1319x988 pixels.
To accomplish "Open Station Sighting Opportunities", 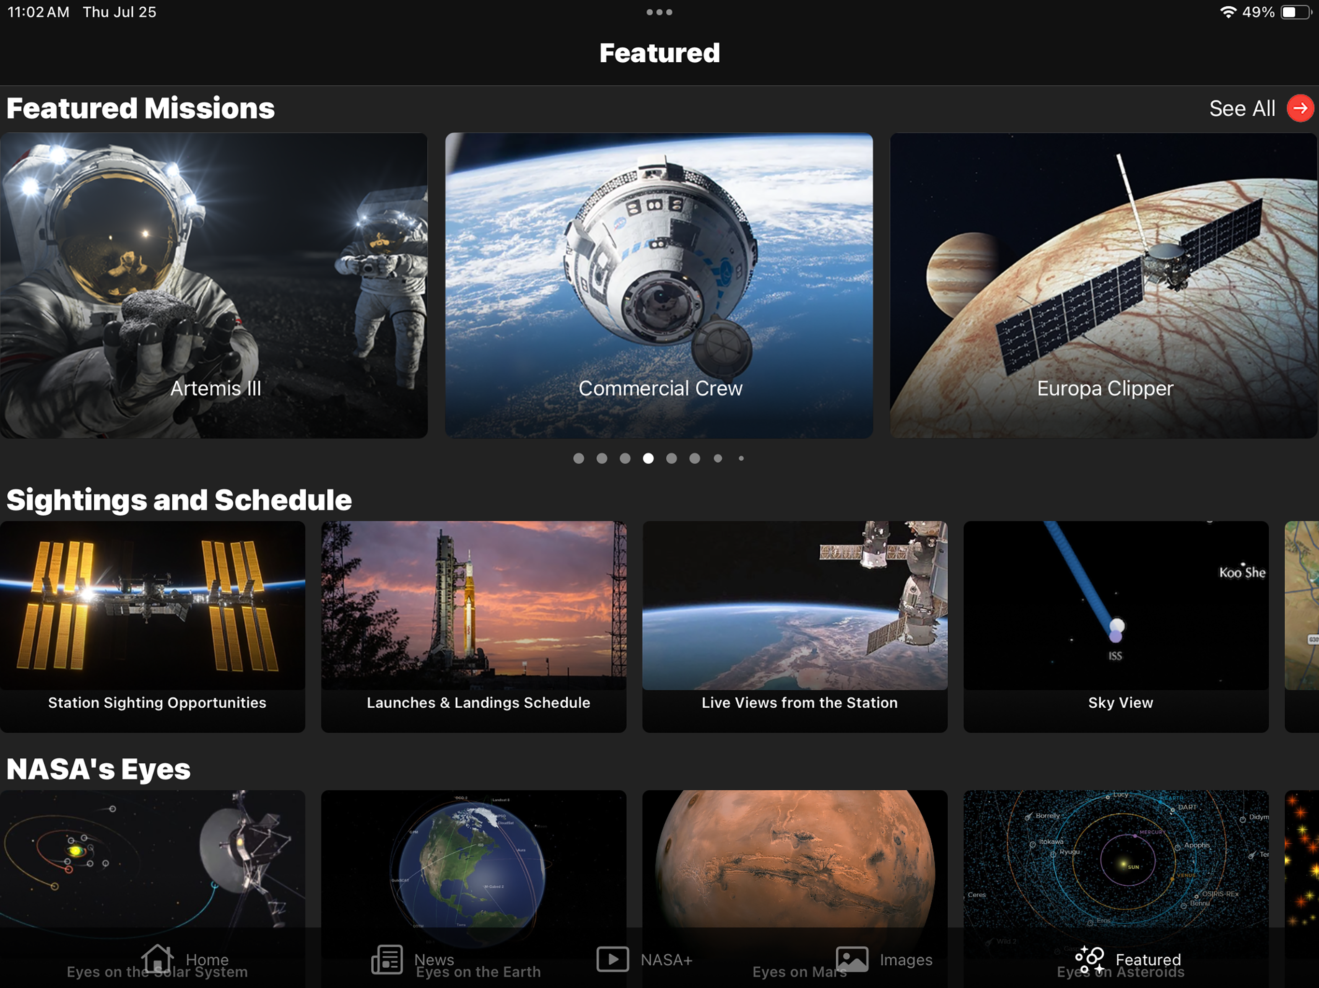I will click(153, 626).
